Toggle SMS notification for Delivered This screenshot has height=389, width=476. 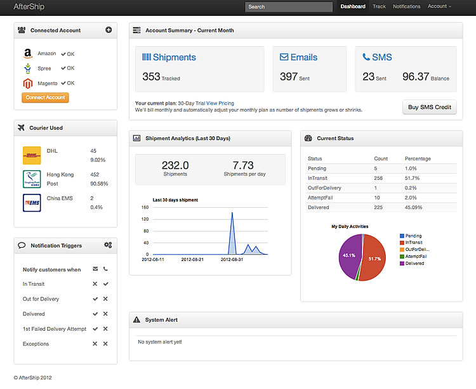(x=105, y=314)
